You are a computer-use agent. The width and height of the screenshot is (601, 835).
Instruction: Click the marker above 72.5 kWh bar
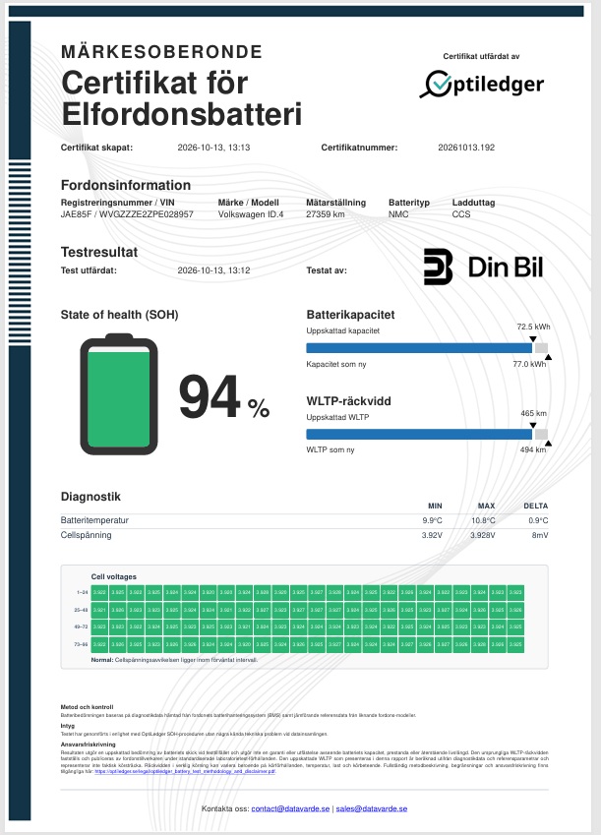[x=533, y=339]
